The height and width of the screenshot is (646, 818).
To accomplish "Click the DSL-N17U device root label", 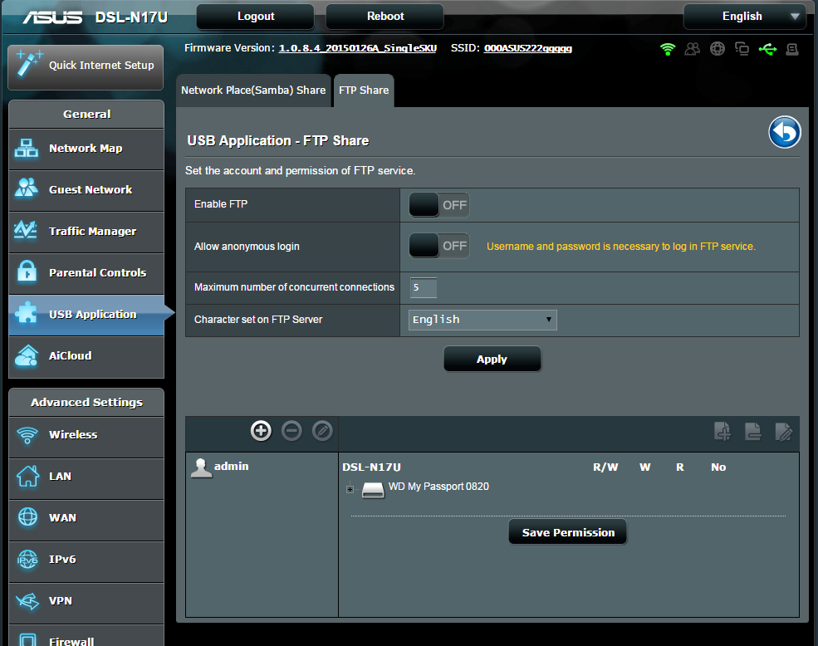I will (371, 467).
